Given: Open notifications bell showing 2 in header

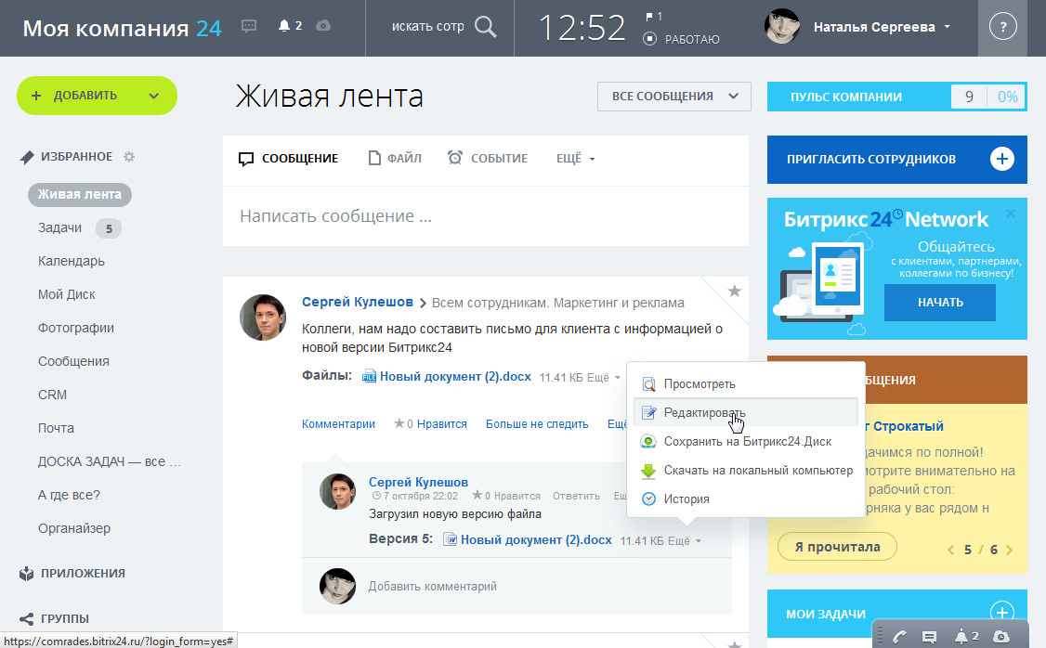Looking at the screenshot, I should click(290, 25).
